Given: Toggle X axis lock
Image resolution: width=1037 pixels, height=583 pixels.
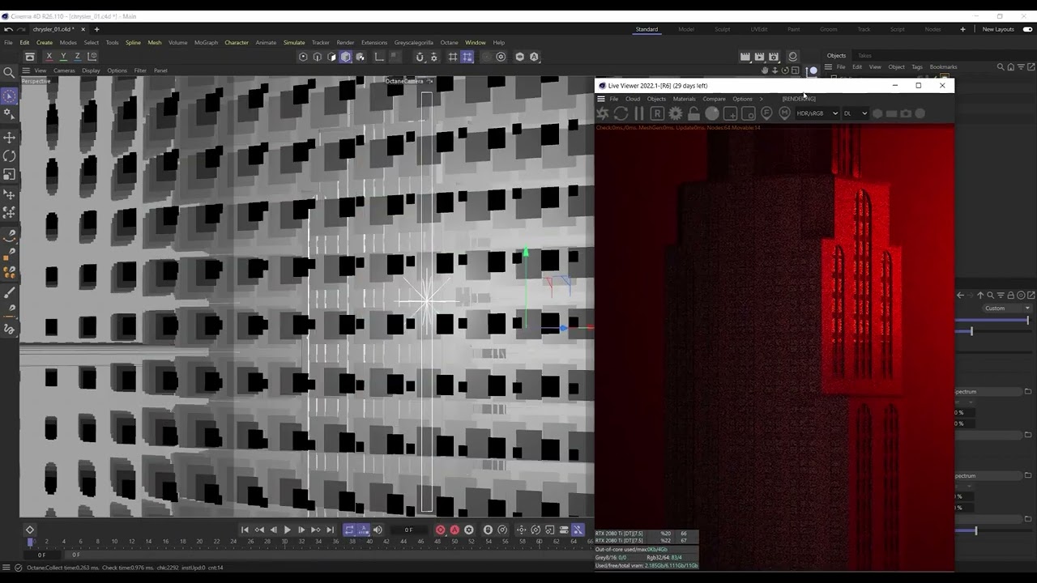Looking at the screenshot, I should click(49, 57).
